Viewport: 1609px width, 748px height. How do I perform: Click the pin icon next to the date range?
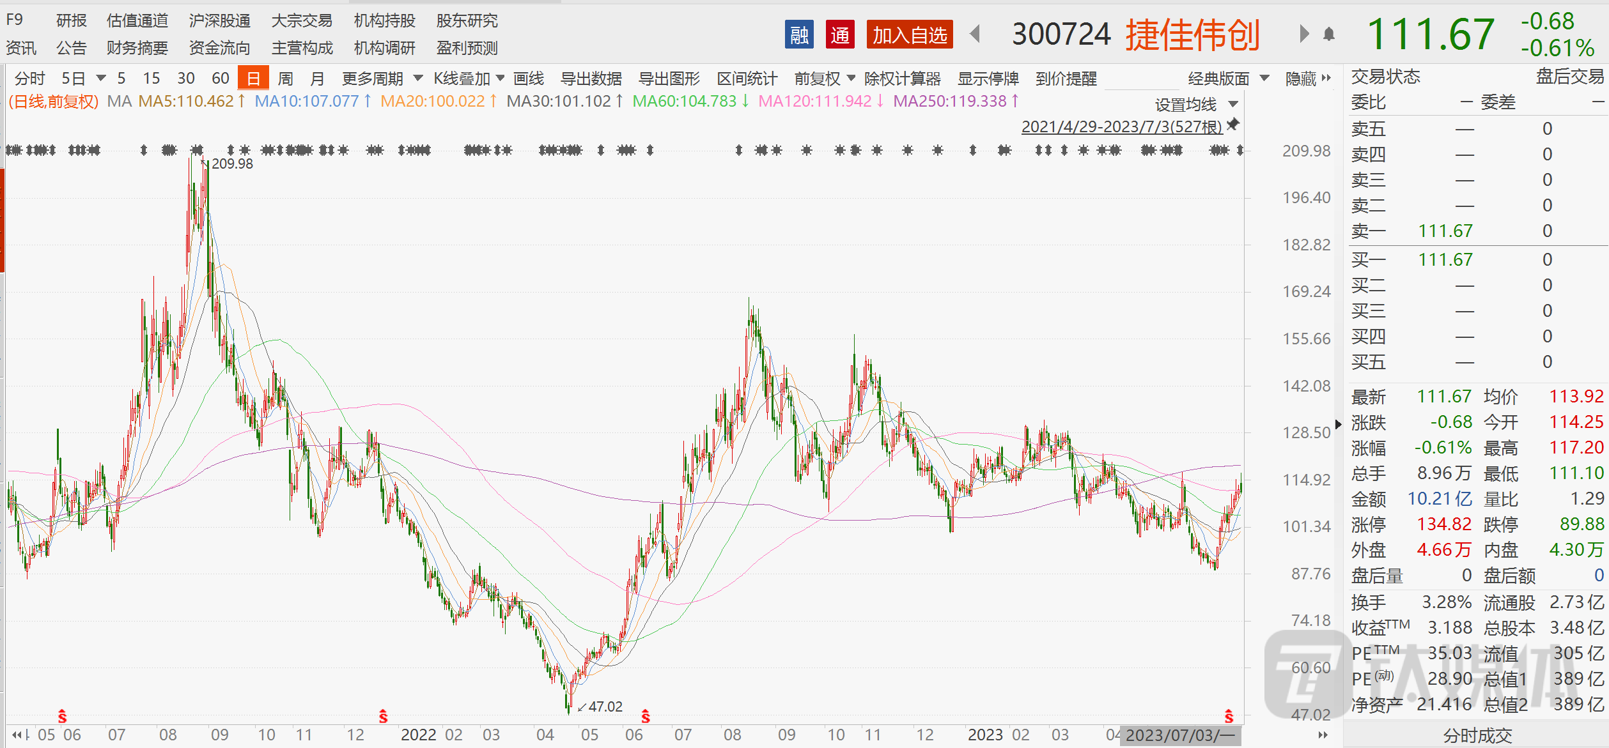point(1233,125)
